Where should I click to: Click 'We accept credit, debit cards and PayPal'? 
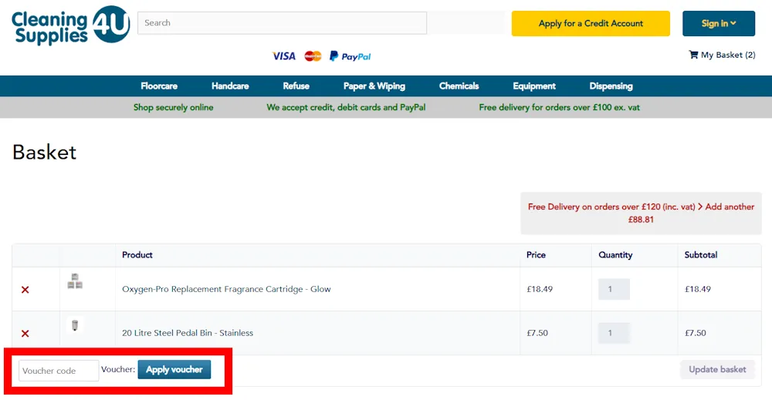346,107
